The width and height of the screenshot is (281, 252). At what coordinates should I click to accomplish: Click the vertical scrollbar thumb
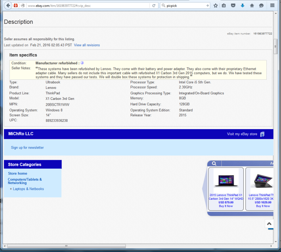(276, 46)
